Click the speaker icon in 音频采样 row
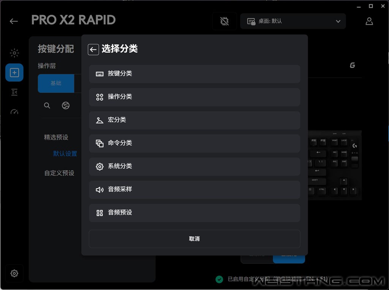This screenshot has height=290, width=389. 100,190
